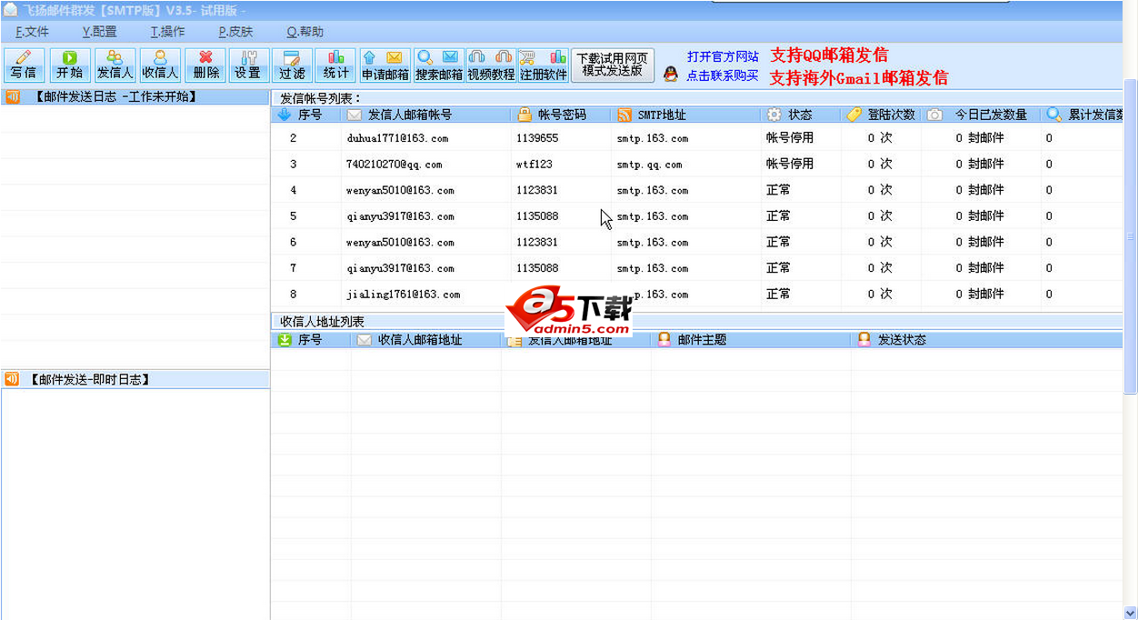Viewport: 1138px width, 620px height.
Task: Click the 删除 delete toolbar button
Action: pos(205,65)
